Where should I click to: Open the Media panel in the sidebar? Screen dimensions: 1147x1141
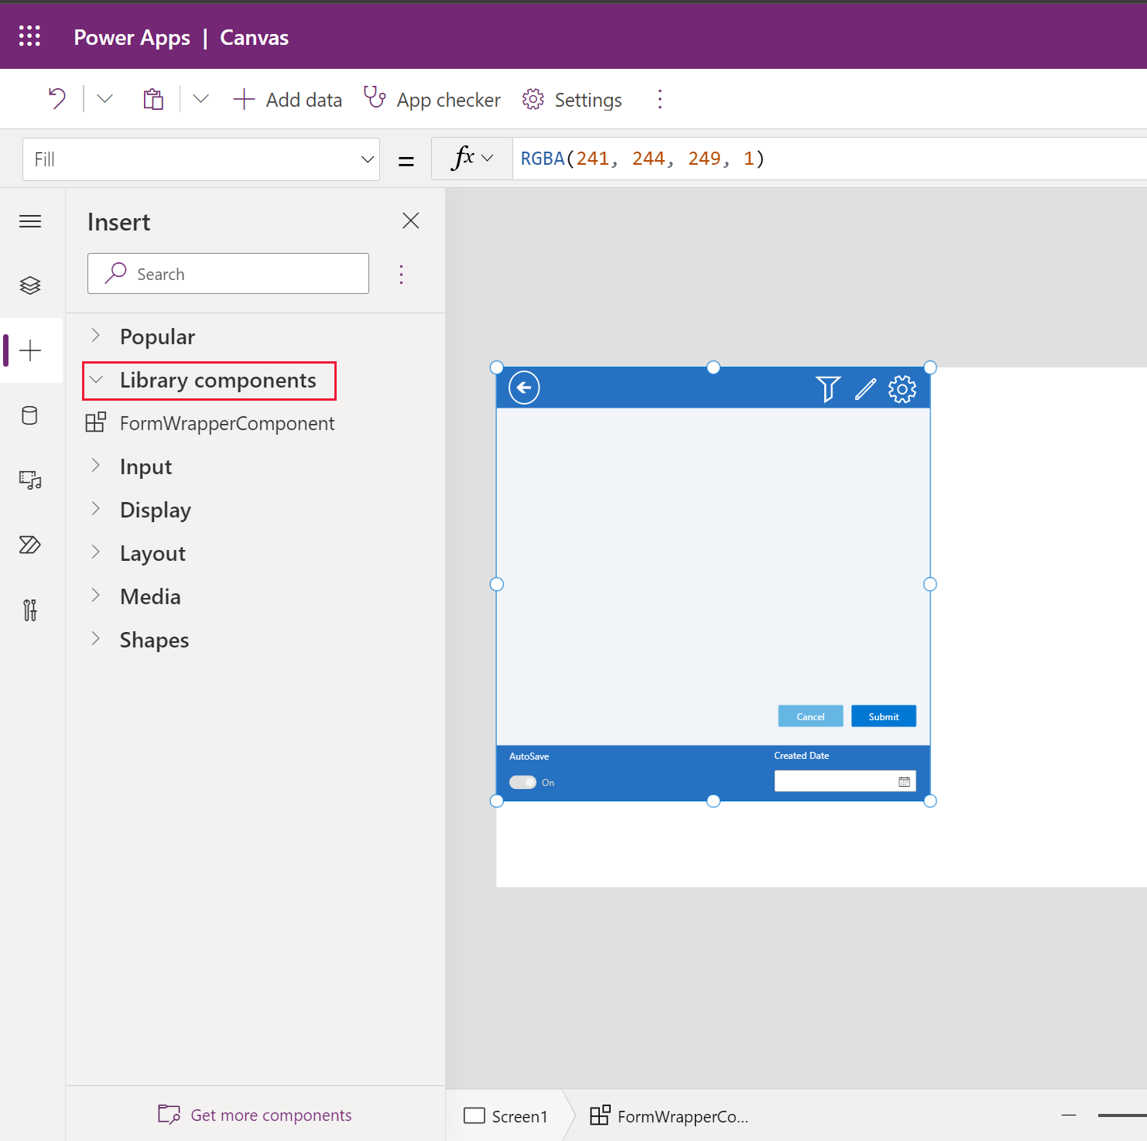click(30, 480)
